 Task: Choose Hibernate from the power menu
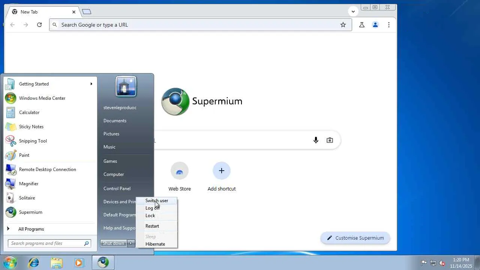click(x=157, y=244)
